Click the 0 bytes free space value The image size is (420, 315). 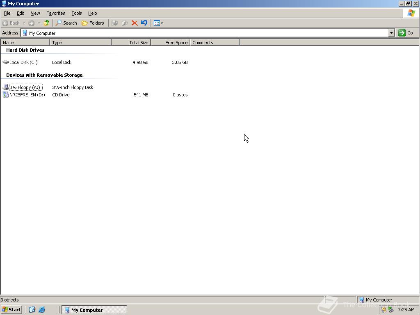coord(180,95)
